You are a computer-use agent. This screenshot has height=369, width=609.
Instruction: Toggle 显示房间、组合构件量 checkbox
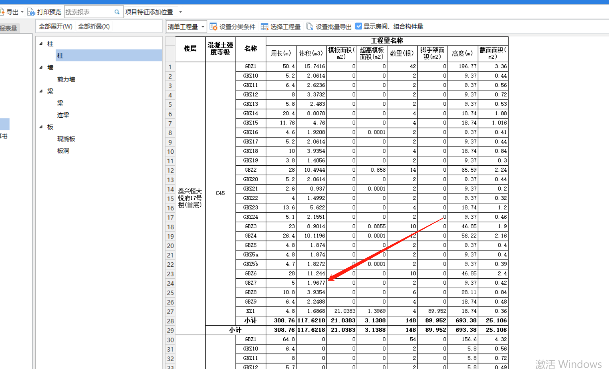359,26
